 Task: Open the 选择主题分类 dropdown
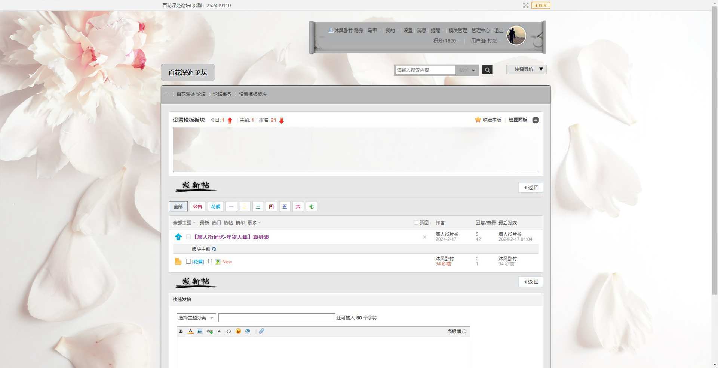click(x=196, y=318)
